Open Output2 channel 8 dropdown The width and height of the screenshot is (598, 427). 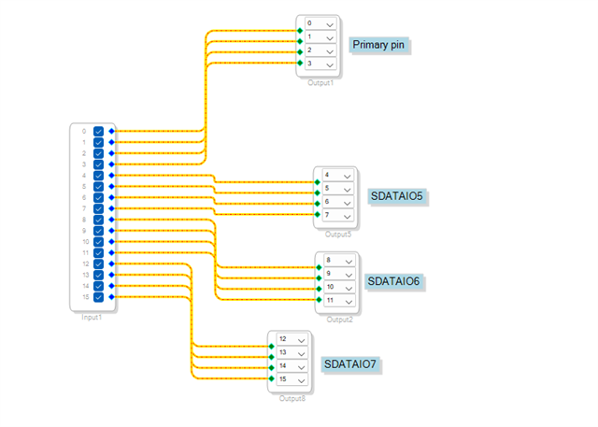click(339, 261)
